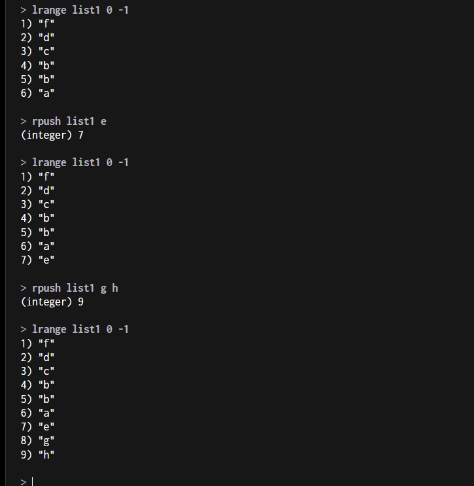The width and height of the screenshot is (474, 486).
Task: Click 2) "d" in the seven-item list output
Action: (x=37, y=190)
